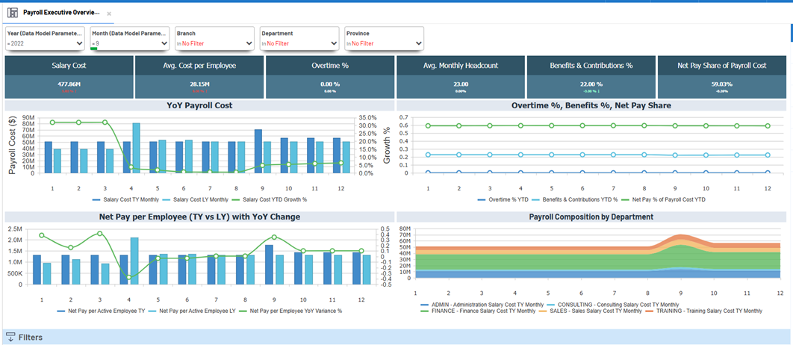Open the Year parameter dropdown
Viewport: 793px width, 345px height.
pos(80,43)
